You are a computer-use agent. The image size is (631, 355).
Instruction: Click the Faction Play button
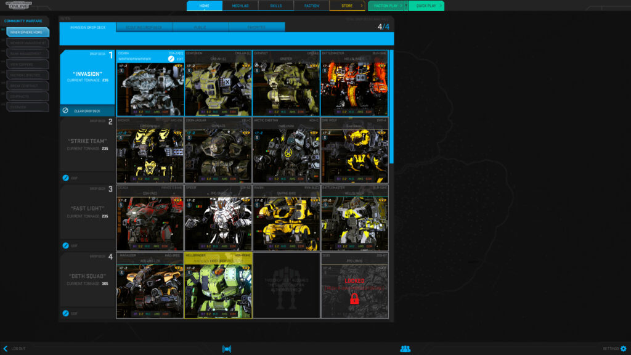pos(386,6)
